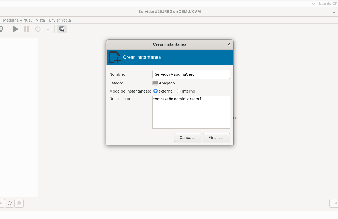Expand the chevron next to Uso de CPU
The height and width of the screenshot is (219, 338).
click(x=313, y=4)
